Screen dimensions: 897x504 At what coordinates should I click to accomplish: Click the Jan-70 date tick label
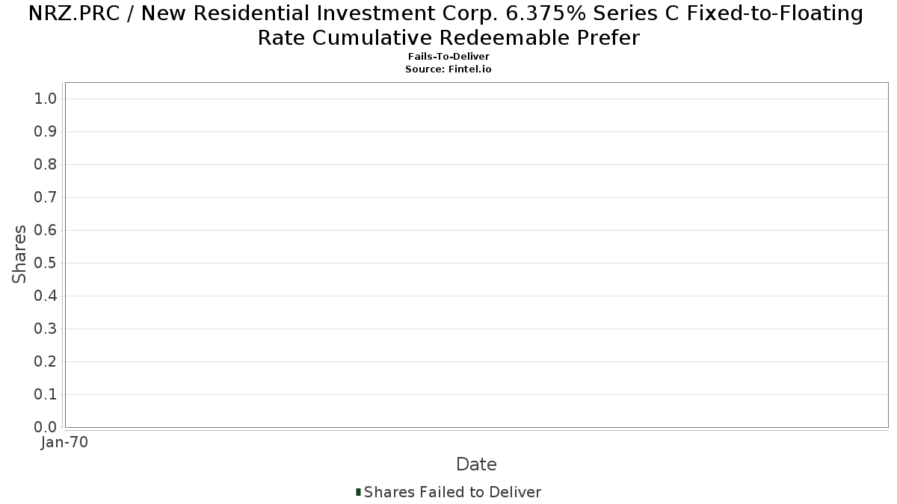coord(65,443)
